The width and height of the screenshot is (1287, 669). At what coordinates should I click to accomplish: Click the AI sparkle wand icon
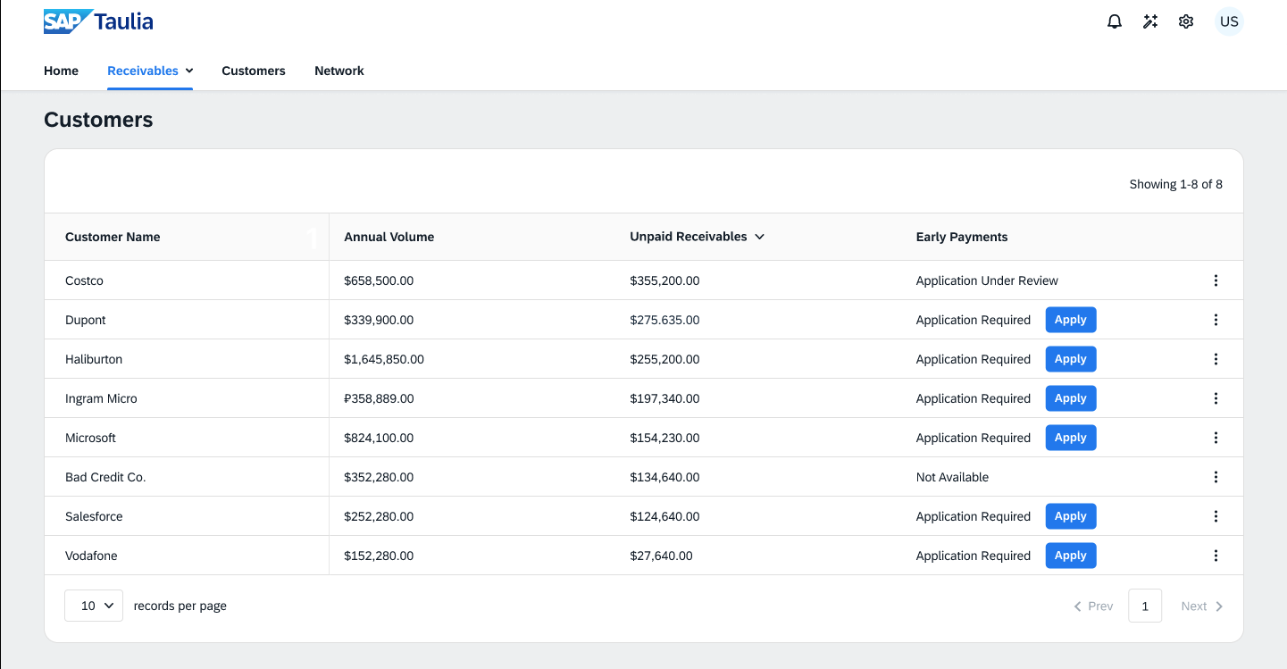[x=1150, y=21]
